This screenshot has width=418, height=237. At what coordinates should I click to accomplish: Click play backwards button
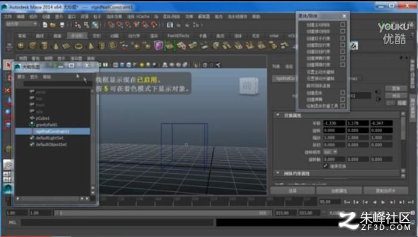click(x=374, y=202)
